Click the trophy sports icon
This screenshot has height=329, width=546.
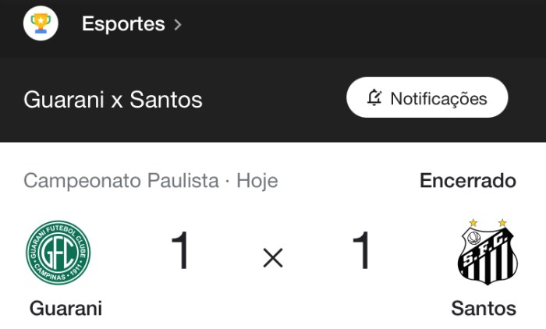pyautogui.click(x=41, y=24)
